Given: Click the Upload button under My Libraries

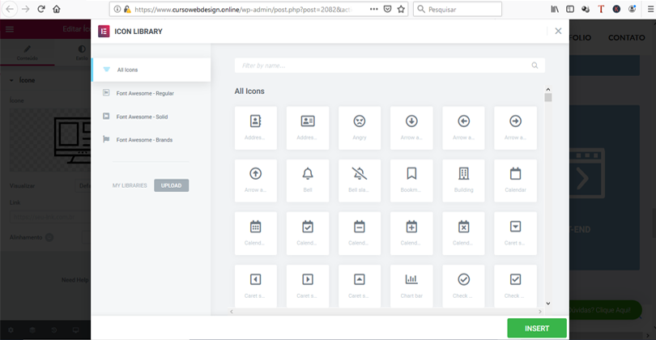Looking at the screenshot, I should 171,185.
